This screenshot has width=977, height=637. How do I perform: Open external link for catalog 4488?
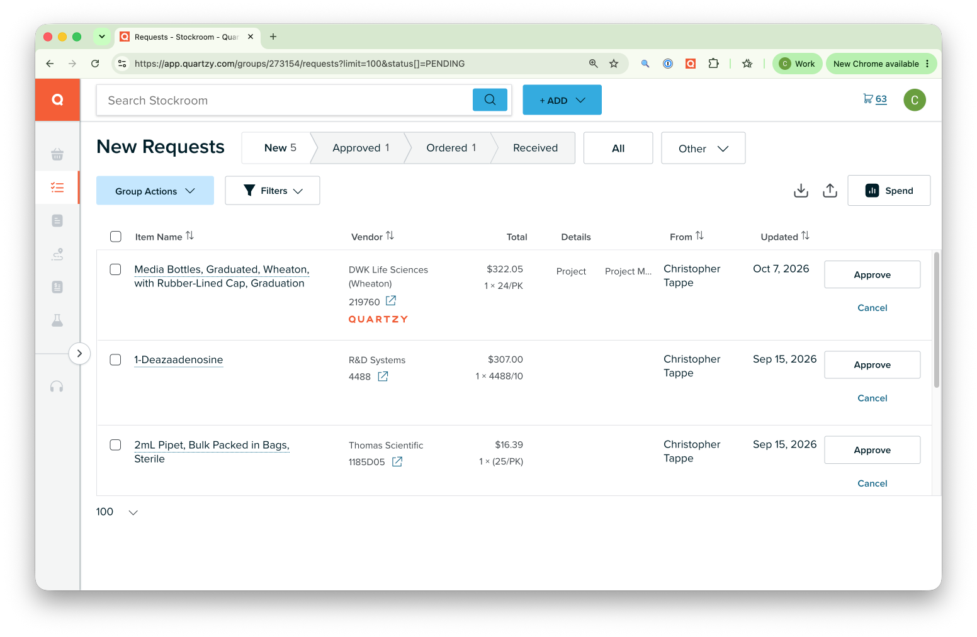383,376
